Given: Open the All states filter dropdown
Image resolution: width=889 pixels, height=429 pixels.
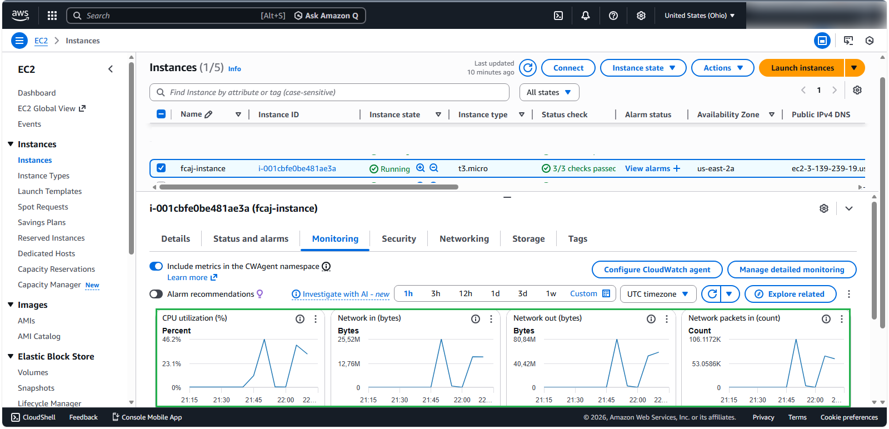Looking at the screenshot, I should (550, 92).
